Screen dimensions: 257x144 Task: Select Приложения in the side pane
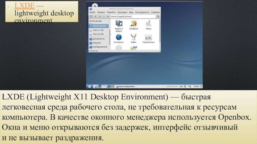coord(99,26)
